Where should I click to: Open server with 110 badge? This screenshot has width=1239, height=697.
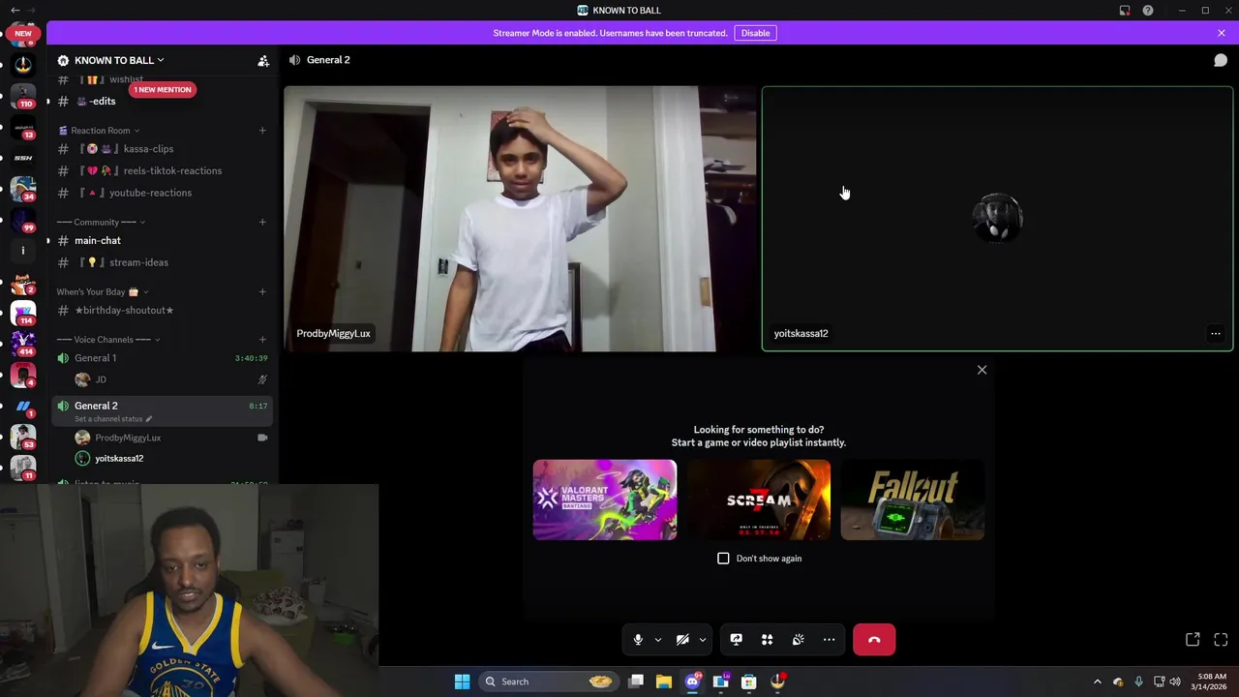pyautogui.click(x=23, y=95)
